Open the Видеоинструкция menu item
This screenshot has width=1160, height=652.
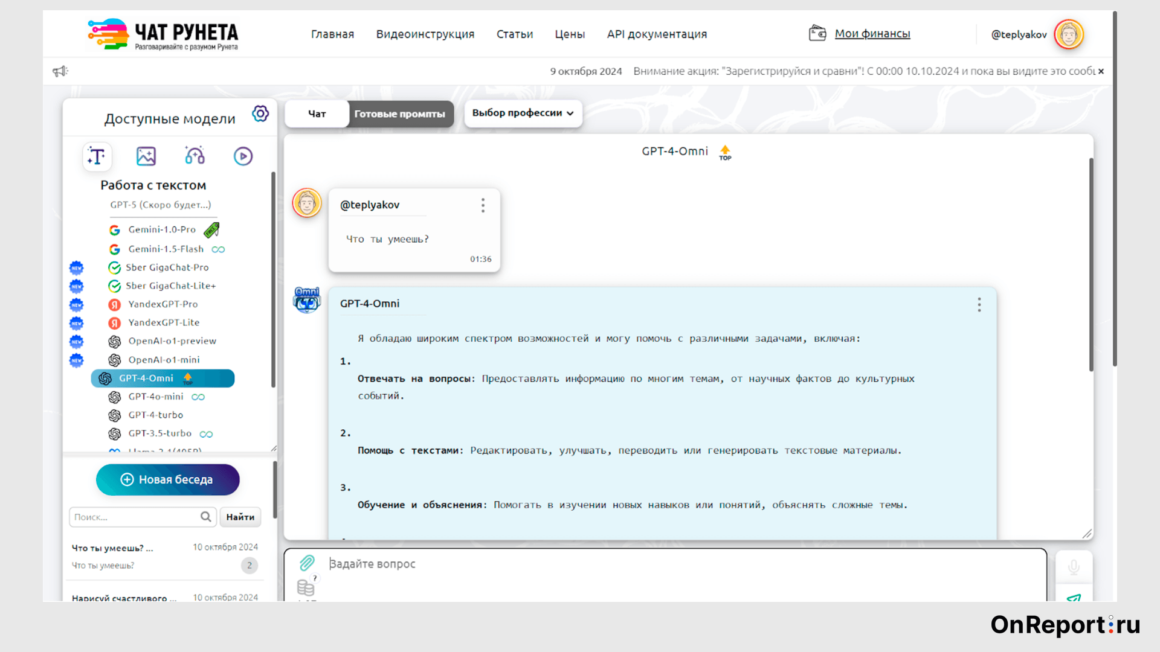(425, 34)
